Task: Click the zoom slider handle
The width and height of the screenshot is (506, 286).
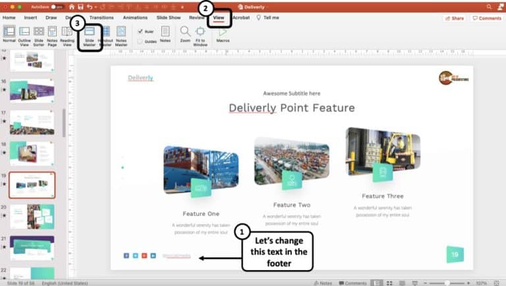Action: tap(447, 283)
